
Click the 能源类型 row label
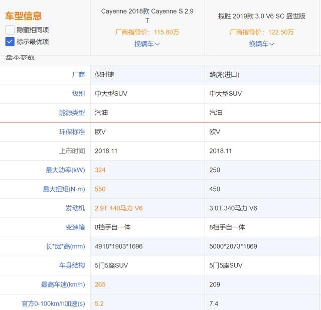72,113
